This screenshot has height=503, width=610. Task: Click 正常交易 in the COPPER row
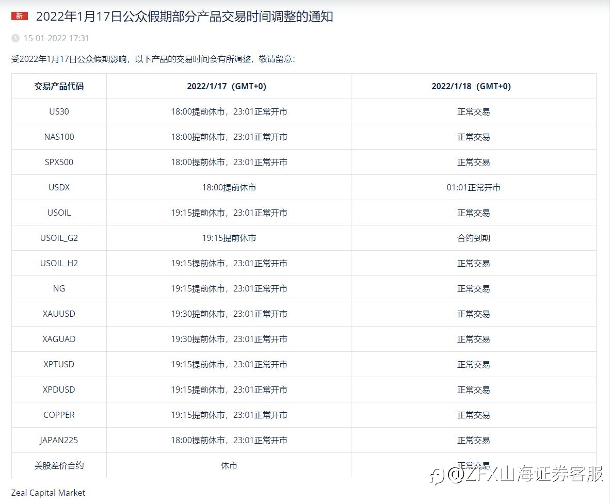click(x=473, y=415)
